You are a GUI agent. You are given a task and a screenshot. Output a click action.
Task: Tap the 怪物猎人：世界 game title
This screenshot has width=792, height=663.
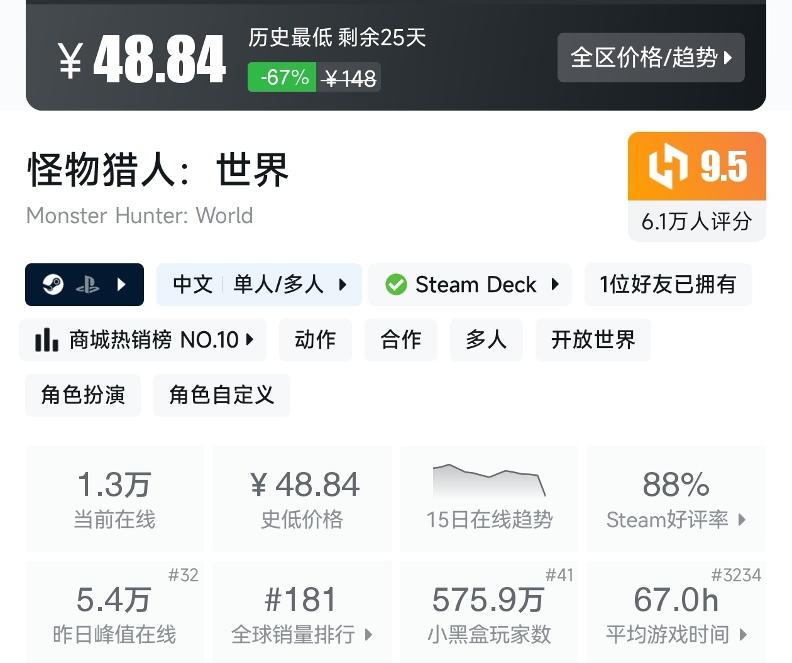158,170
